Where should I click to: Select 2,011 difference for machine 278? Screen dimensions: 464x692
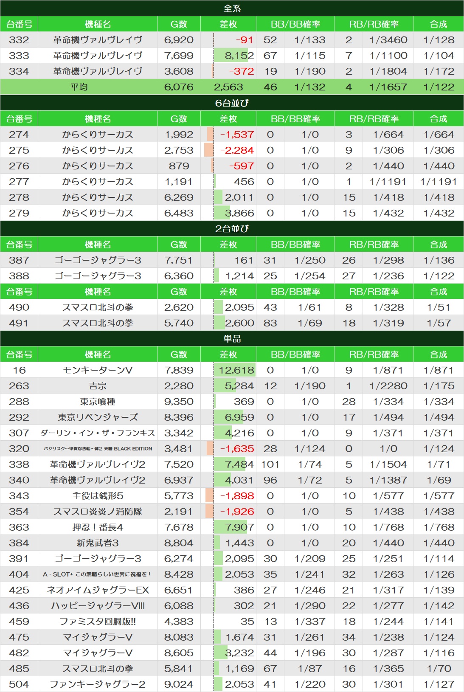pos(239,197)
